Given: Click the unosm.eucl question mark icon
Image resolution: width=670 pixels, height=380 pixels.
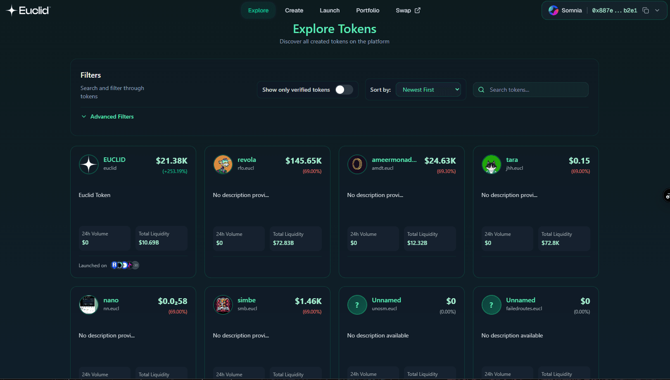Looking at the screenshot, I should pyautogui.click(x=357, y=305).
